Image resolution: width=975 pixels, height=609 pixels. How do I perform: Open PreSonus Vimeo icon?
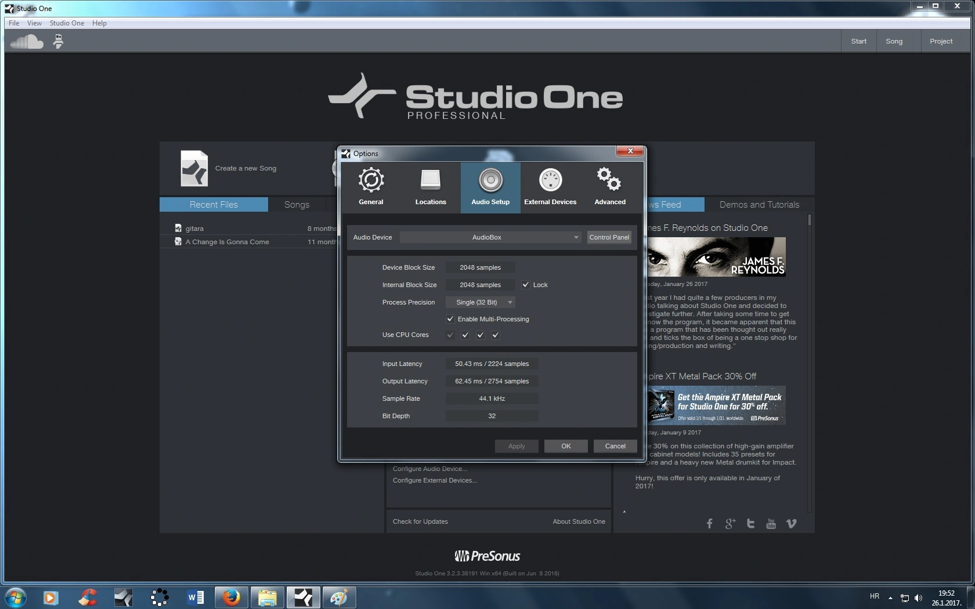791,524
